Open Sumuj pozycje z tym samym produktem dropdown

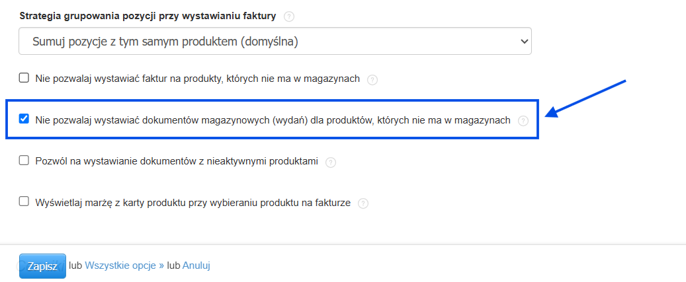click(x=275, y=41)
